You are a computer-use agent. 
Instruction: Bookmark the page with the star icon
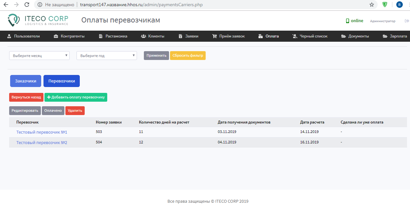click(372, 5)
